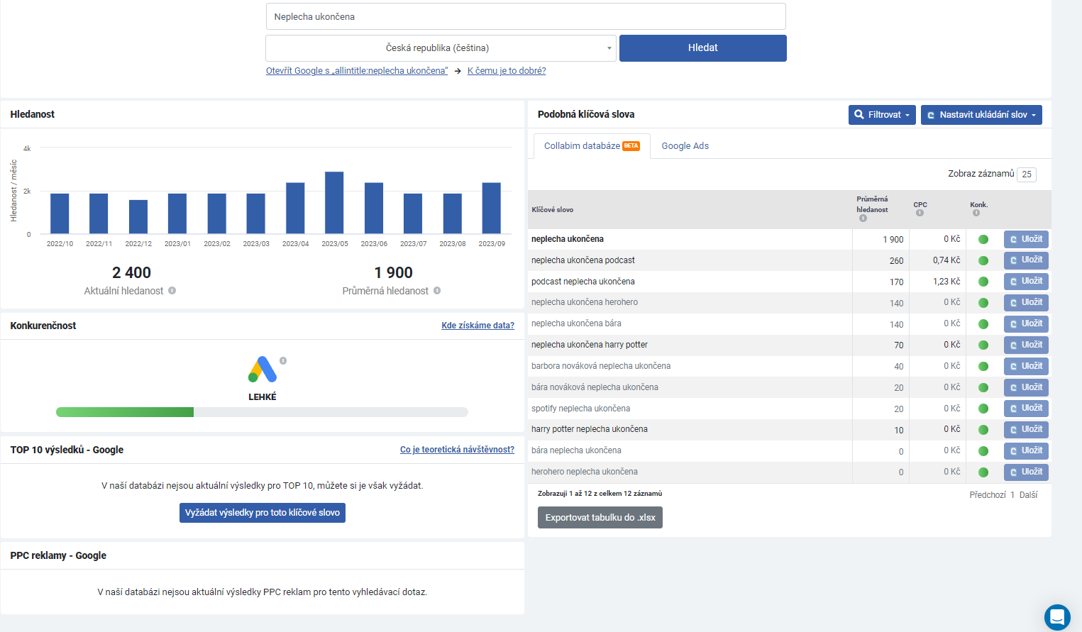Open the Filtrovat dropdown
The image size is (1082, 632).
[882, 115]
